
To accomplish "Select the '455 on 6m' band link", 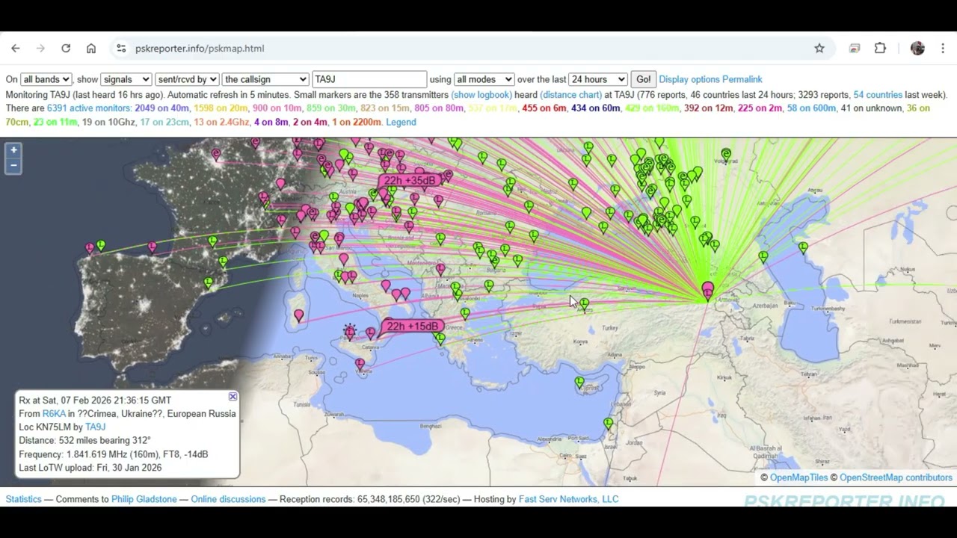I will coord(544,108).
